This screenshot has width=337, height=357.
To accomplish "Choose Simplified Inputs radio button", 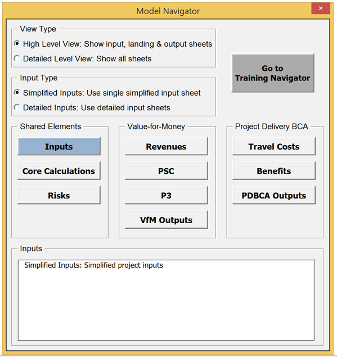I will pyautogui.click(x=17, y=93).
